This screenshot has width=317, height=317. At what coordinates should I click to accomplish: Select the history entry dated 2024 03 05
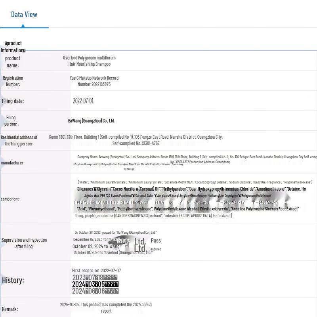[x=95, y=284]
